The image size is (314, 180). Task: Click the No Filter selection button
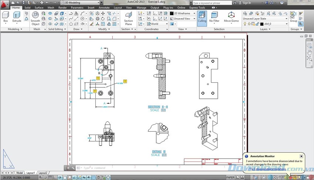tap(214, 17)
